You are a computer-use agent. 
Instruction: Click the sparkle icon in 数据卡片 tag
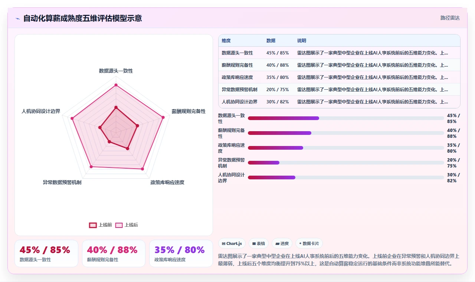click(300, 243)
